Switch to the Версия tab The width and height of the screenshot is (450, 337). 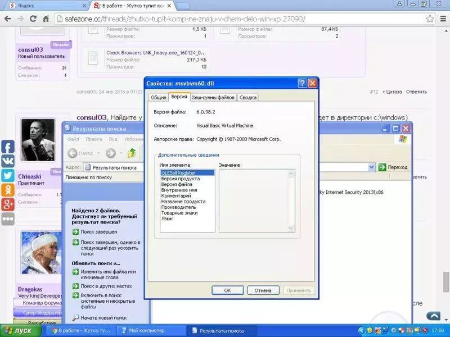[x=179, y=97]
